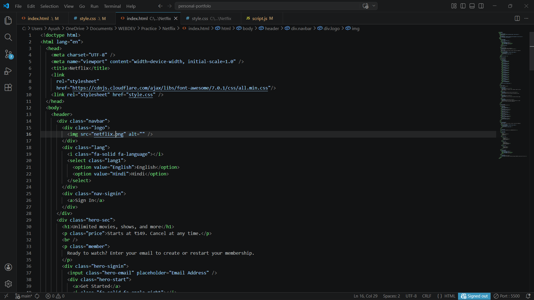Open the Manage gear icon

click(8, 284)
